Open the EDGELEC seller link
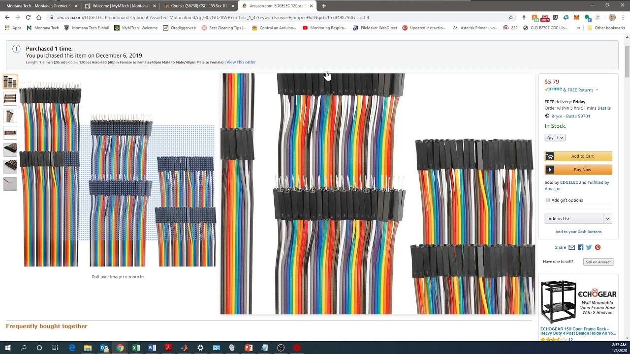Screen dimensions: 630x354 pyautogui.click(x=569, y=182)
